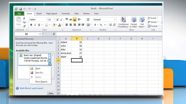The image size is (186, 104).
Task: Toggle Italic formatting
Action: (35, 25)
